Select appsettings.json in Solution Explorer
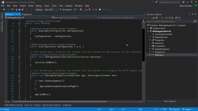Screen dimensions: 198x111 coord(162,49)
